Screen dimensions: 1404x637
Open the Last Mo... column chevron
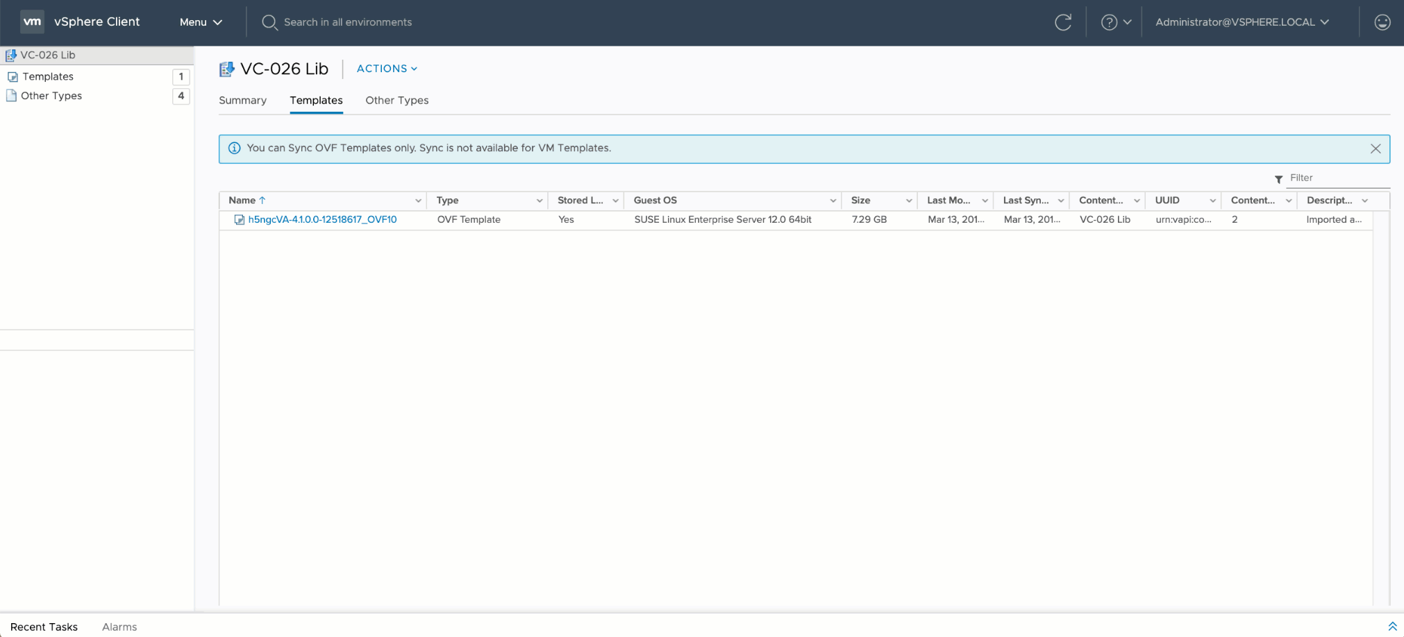(985, 201)
